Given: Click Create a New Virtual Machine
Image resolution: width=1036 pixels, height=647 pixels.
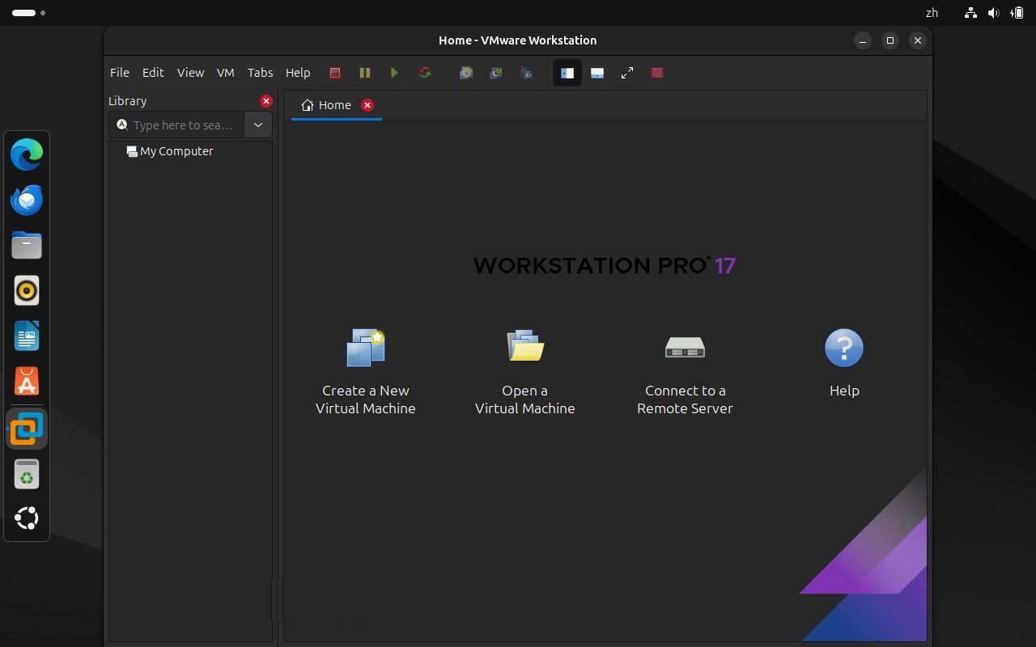Looking at the screenshot, I should pos(366,372).
